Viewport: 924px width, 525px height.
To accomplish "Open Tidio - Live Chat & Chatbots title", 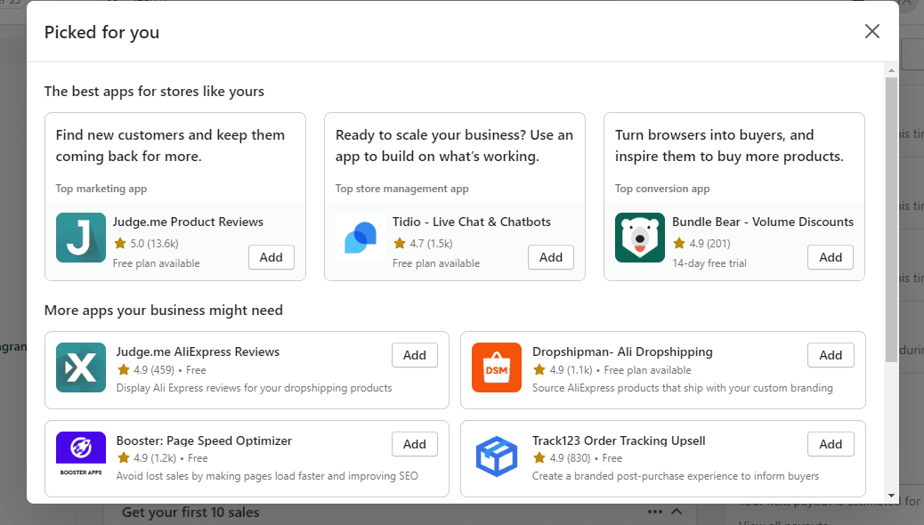I will pos(472,222).
